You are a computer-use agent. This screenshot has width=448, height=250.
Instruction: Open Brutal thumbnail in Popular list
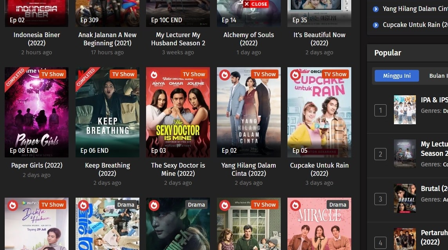(405, 199)
